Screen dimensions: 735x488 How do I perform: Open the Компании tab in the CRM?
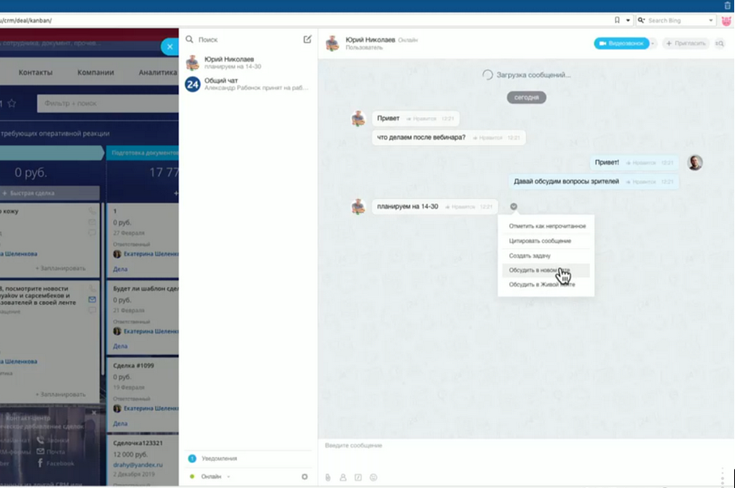point(95,72)
